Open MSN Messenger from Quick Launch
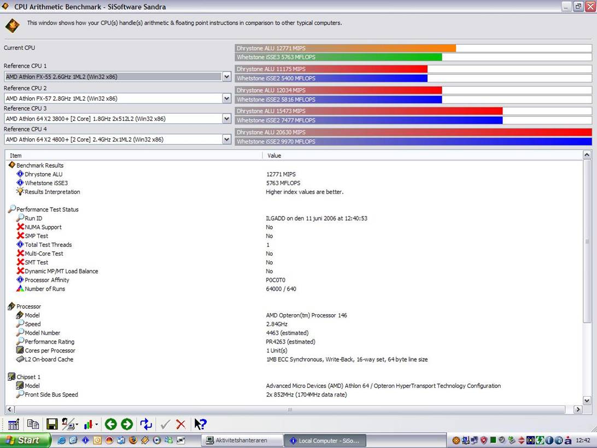Screen dimensions: 597x448 [x=169, y=440]
